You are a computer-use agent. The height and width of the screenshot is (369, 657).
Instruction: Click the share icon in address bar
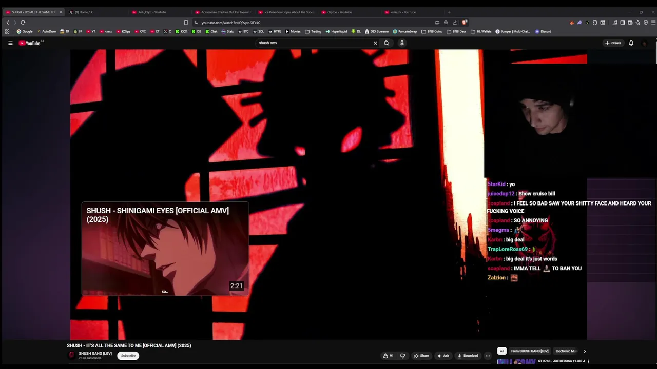454,23
